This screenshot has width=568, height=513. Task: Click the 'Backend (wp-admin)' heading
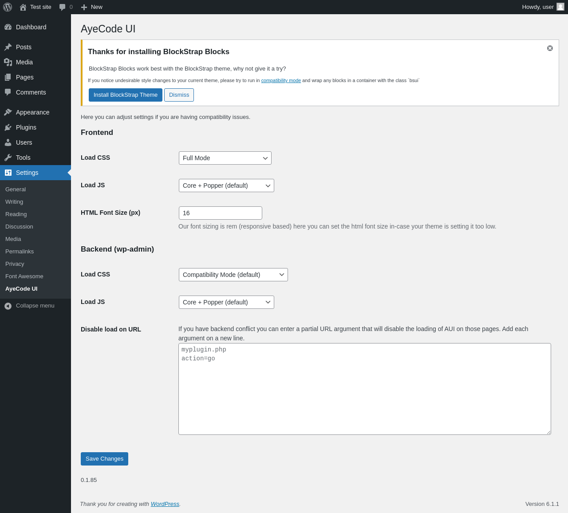click(117, 249)
